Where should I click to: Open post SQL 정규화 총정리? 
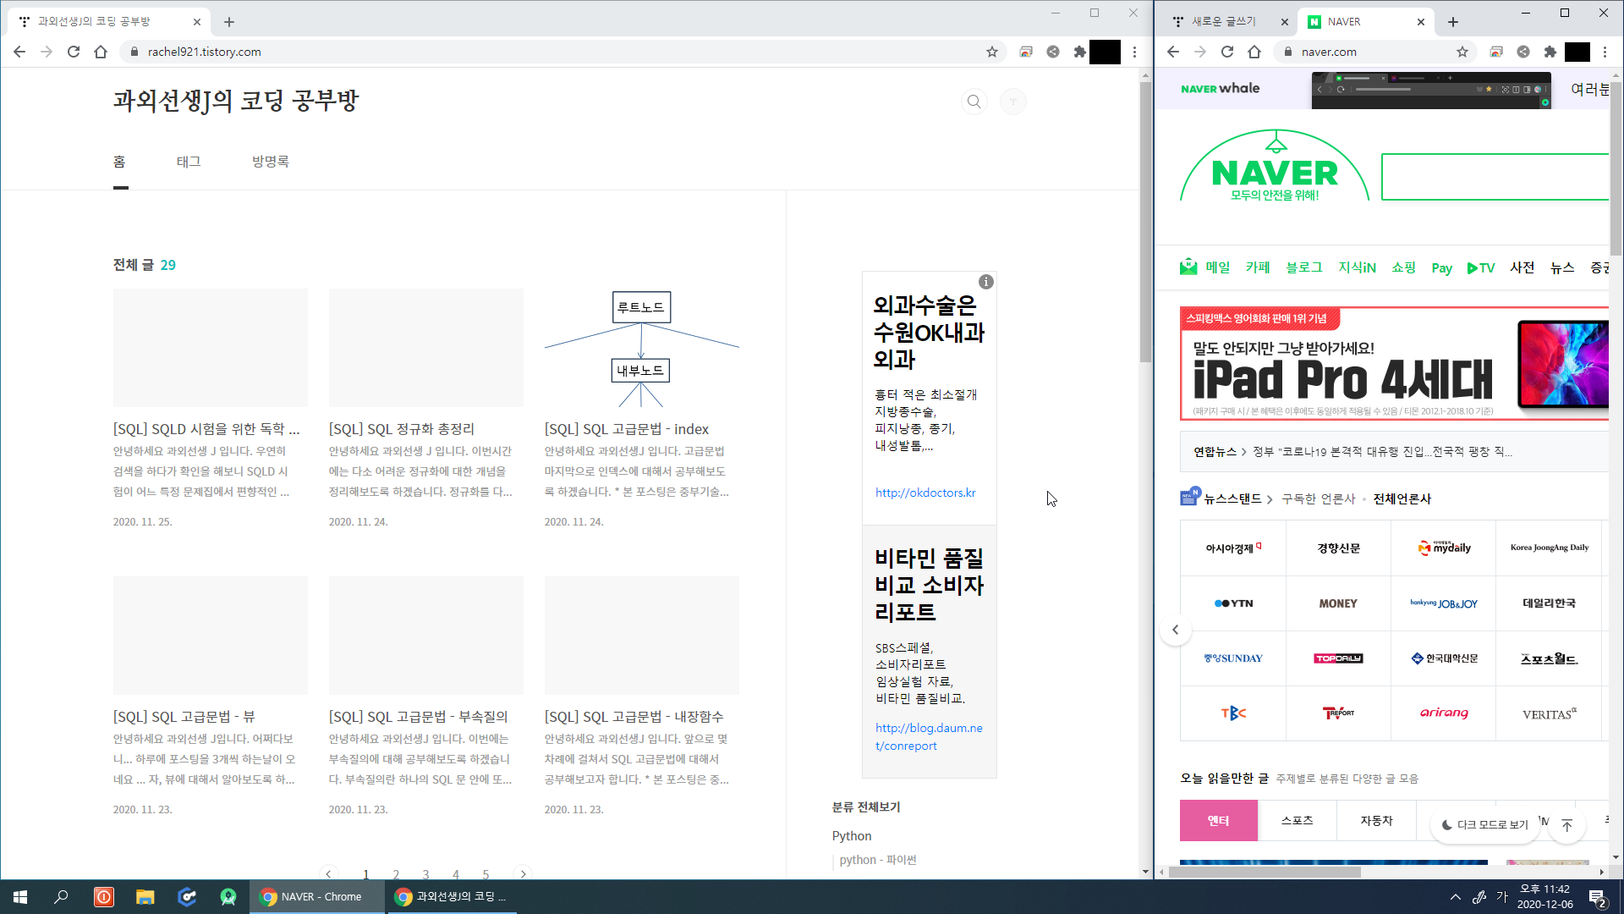pos(402,429)
